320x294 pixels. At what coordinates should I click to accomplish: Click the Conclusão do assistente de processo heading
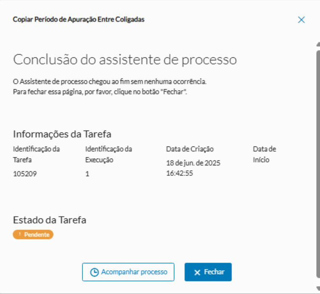tap(125, 59)
